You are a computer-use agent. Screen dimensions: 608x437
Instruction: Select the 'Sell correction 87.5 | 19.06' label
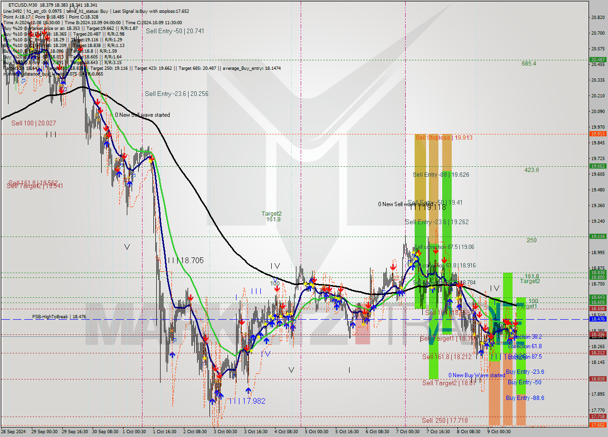tap(444, 247)
